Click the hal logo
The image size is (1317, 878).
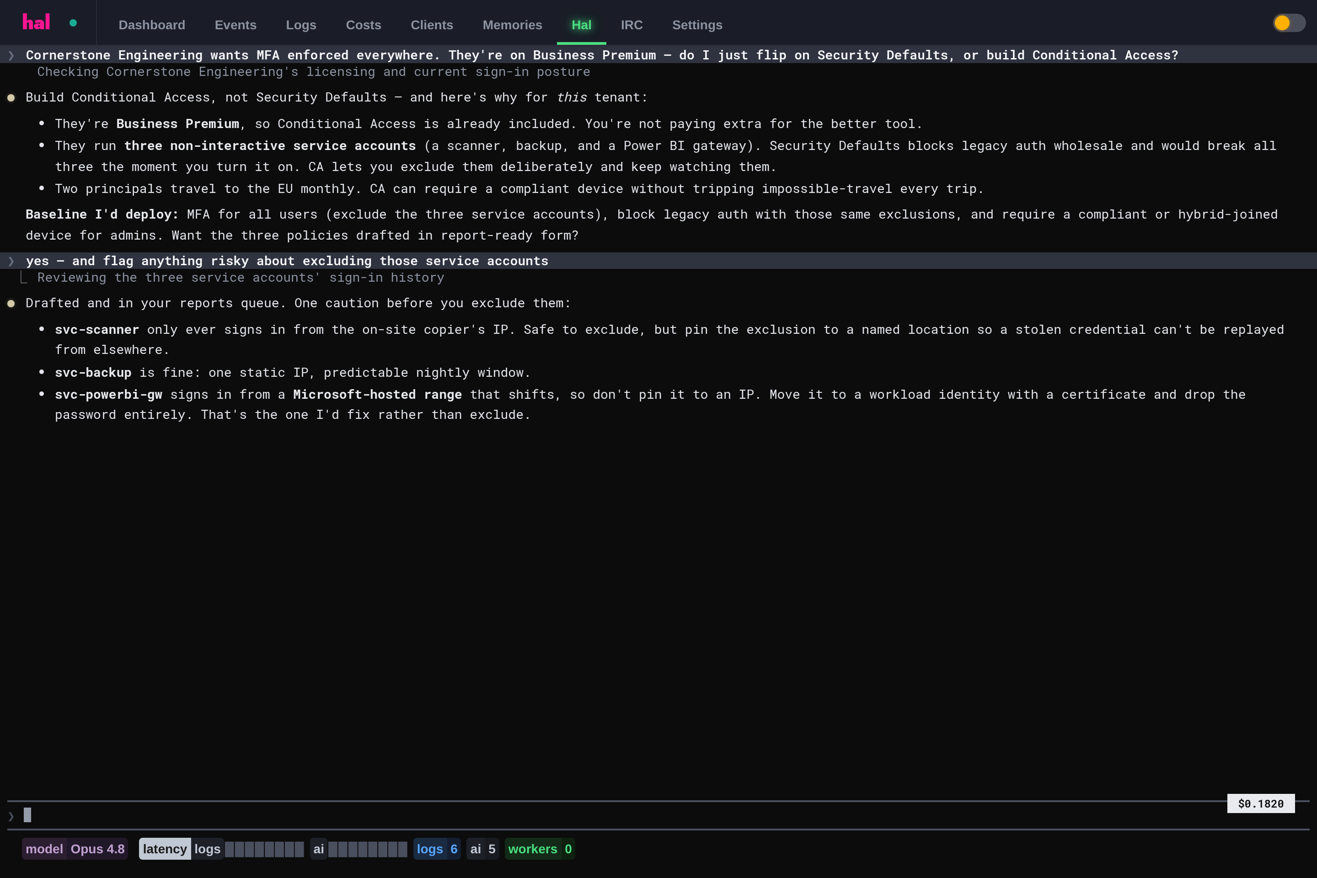tap(37, 22)
